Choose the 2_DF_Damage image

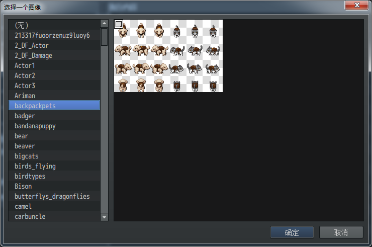coord(54,55)
